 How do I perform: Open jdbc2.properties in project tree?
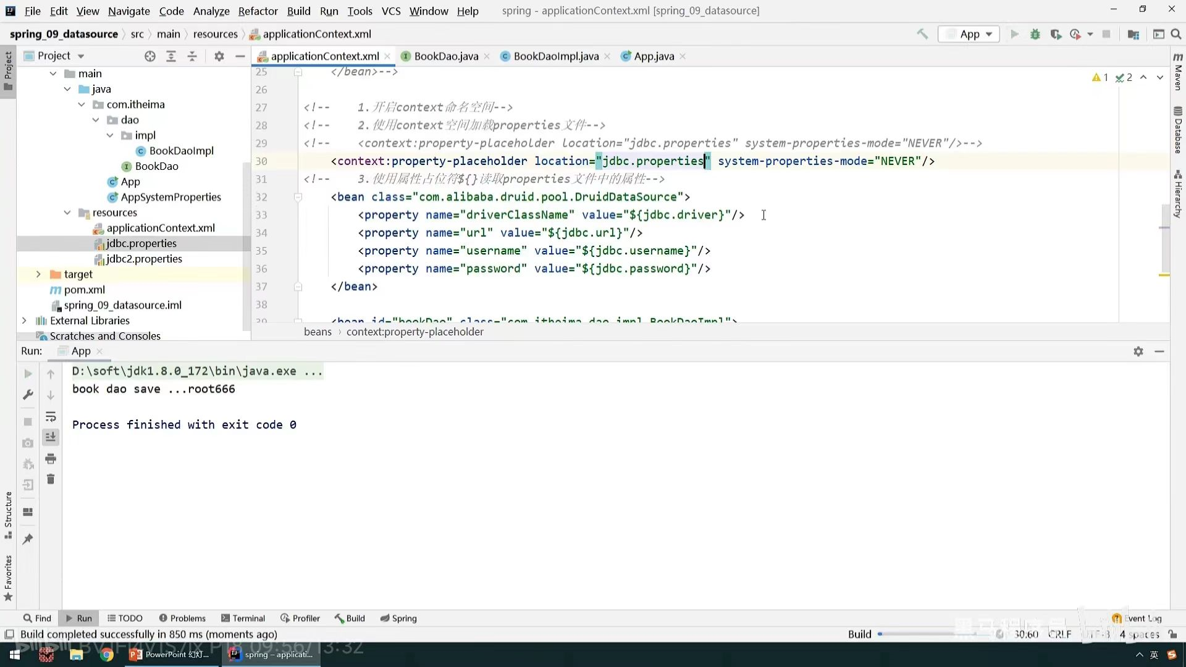pyautogui.click(x=144, y=259)
